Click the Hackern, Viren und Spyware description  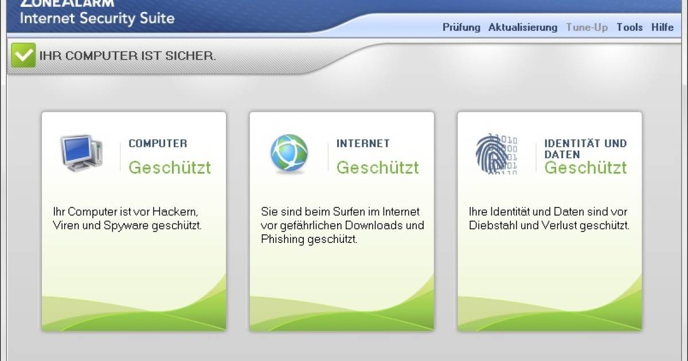[127, 219]
